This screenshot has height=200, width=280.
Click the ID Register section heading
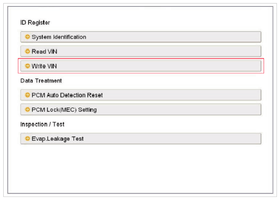click(x=35, y=23)
